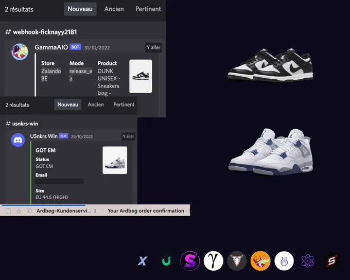Viewport: 350px width, 280px height.
Task: Click the 31/10/2022 message timestamp
Action: pyautogui.click(x=97, y=47)
